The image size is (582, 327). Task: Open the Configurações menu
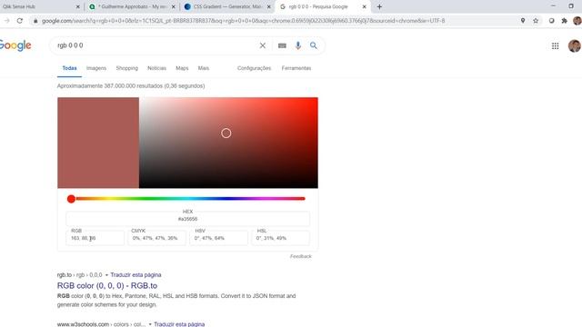(x=255, y=68)
